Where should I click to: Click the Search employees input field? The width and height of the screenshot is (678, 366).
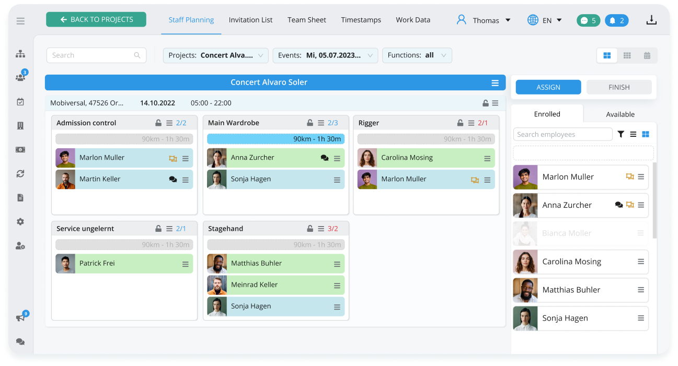tap(562, 134)
